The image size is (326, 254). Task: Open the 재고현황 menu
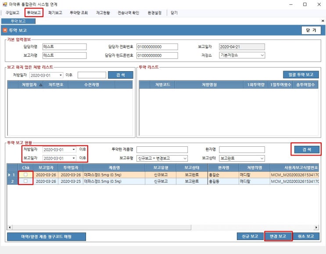pos(103,13)
